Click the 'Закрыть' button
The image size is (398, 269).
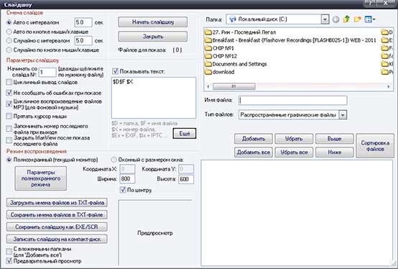[x=153, y=37]
